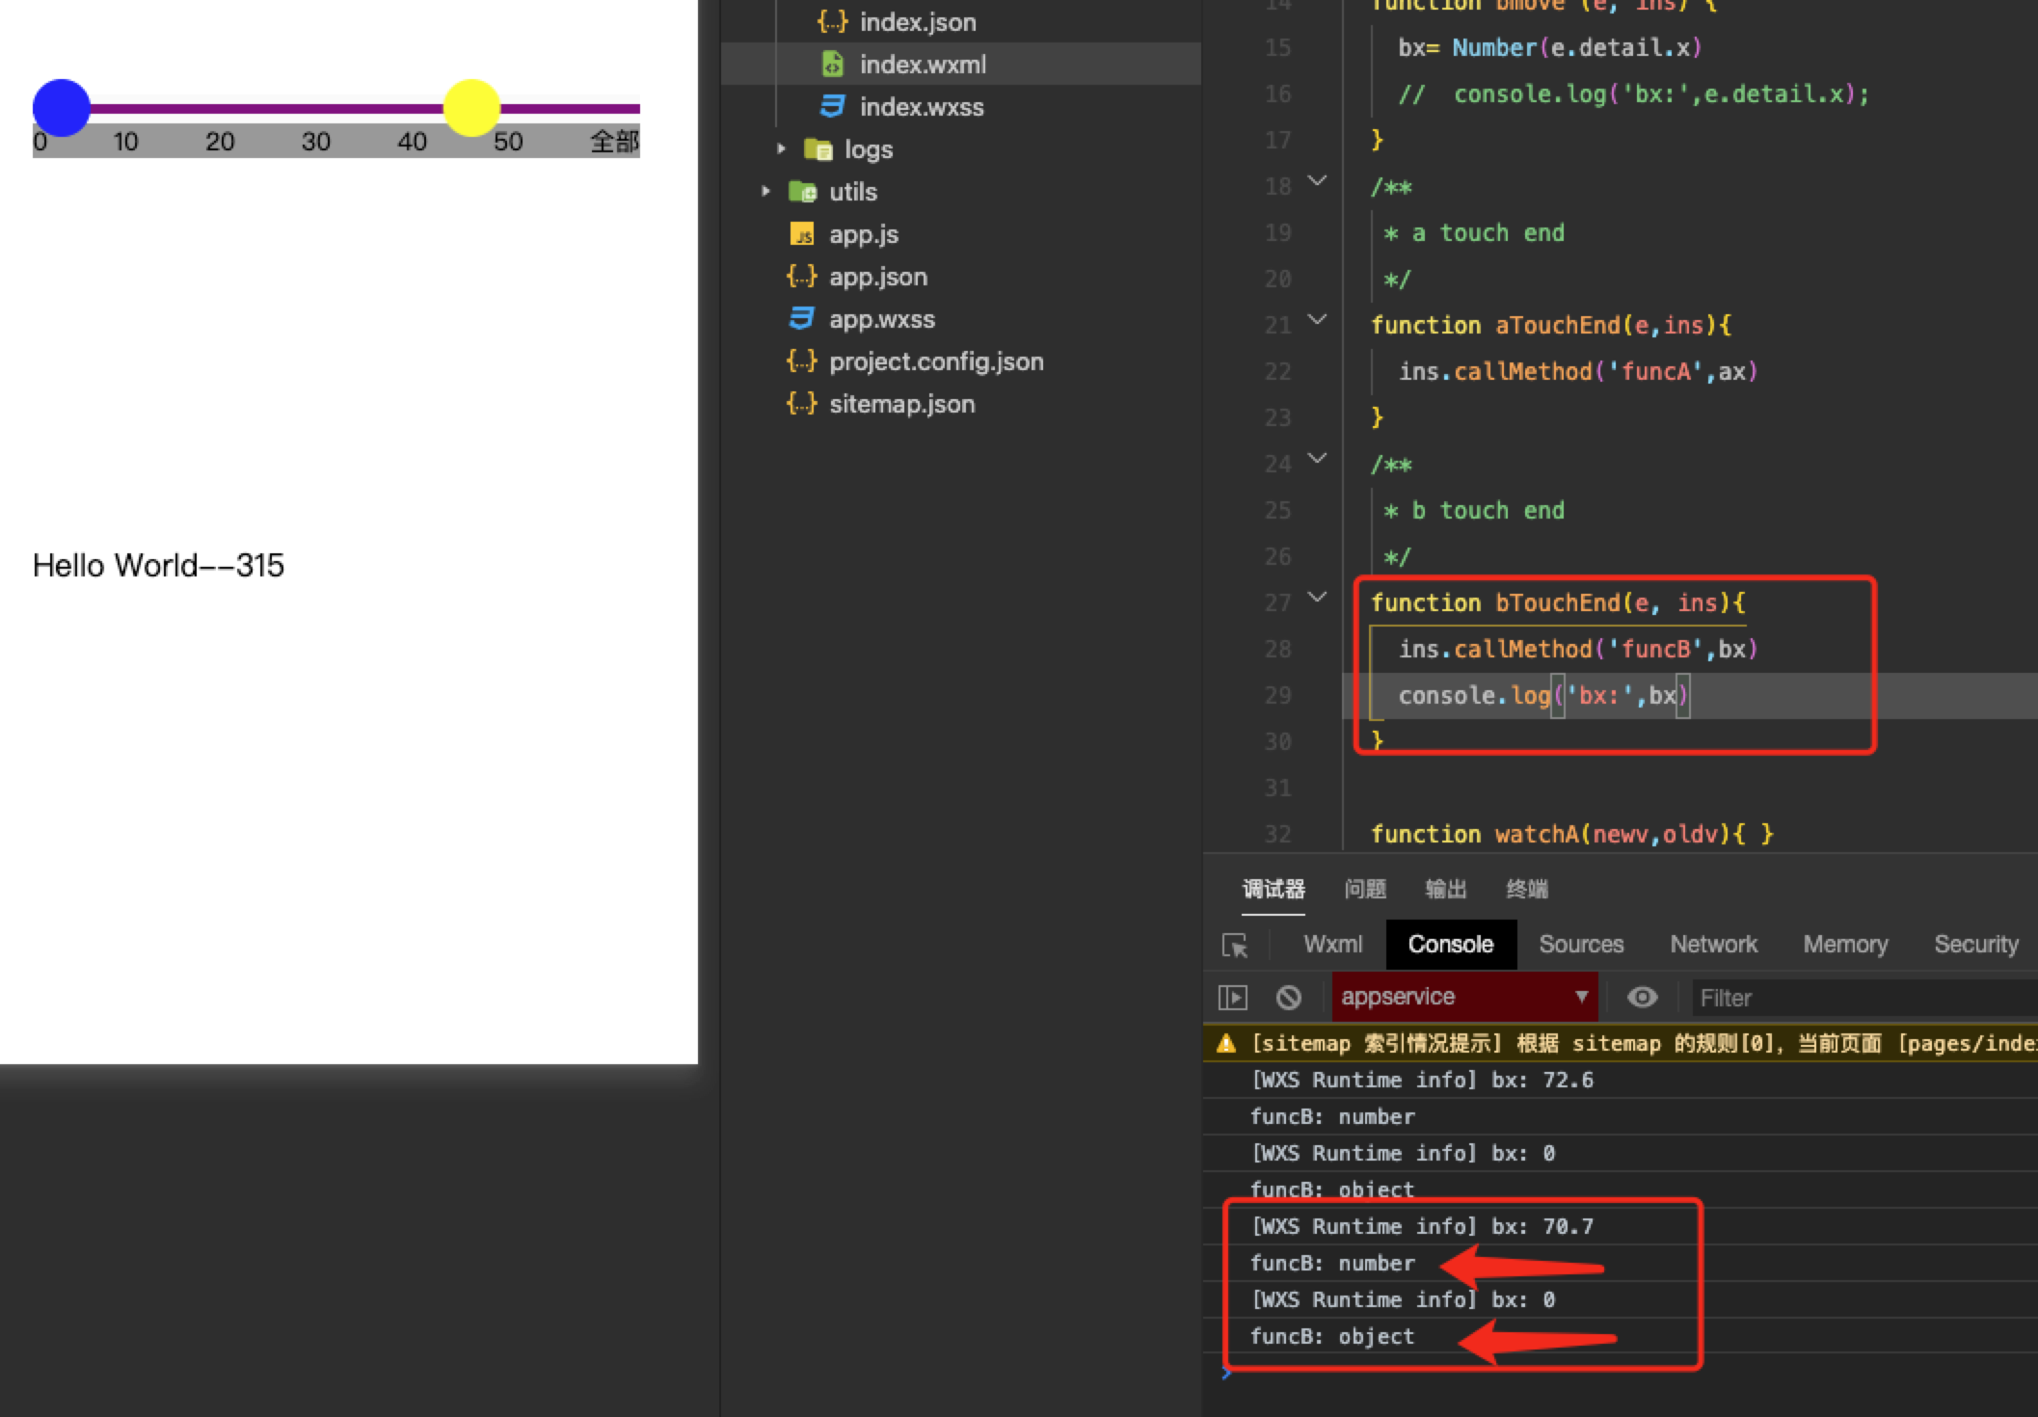The height and width of the screenshot is (1417, 2038).
Task: Collapse the bTouchEnd function fold arrow
Action: [x=1317, y=597]
